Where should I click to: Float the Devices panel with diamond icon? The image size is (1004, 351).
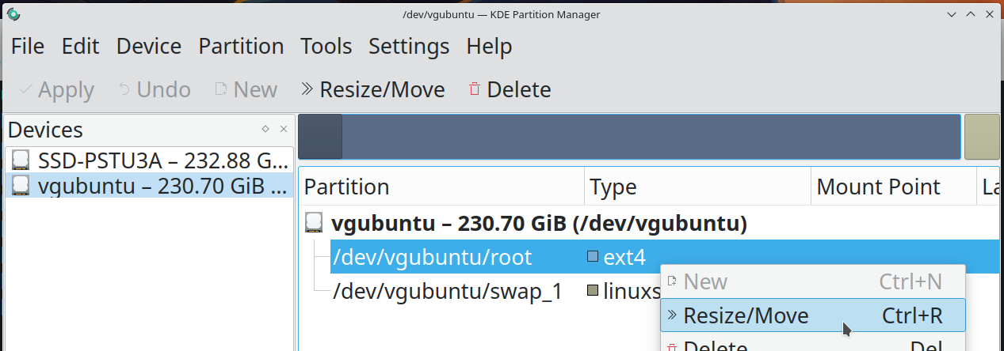(265, 130)
